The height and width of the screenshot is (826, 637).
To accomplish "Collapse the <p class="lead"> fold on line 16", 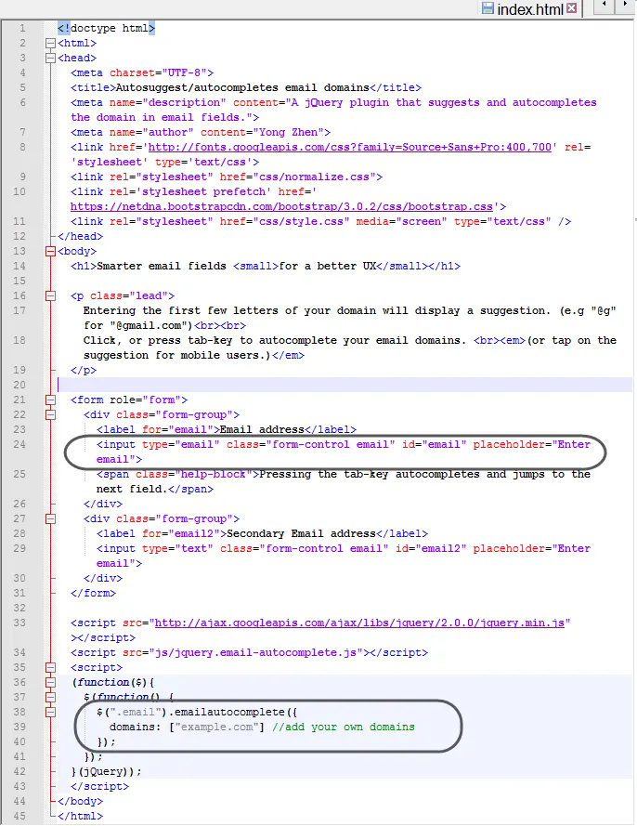I will [x=50, y=296].
